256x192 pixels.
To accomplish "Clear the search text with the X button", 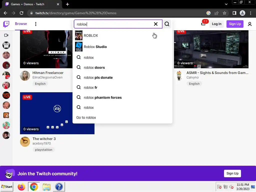I will pos(156,24).
